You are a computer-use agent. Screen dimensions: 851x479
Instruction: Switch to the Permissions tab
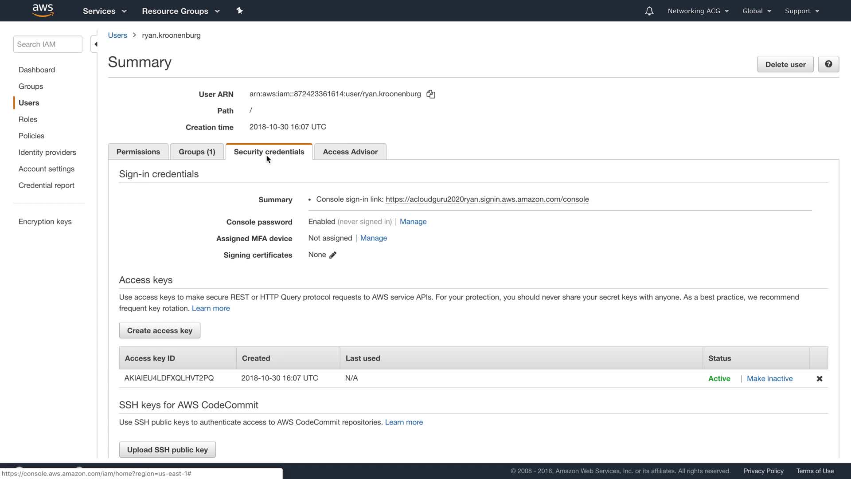pos(138,152)
